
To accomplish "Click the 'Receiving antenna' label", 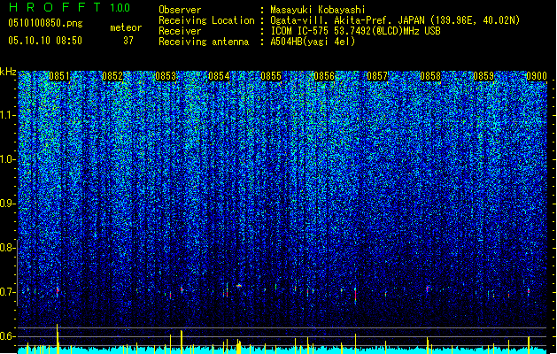I will 204,42.
